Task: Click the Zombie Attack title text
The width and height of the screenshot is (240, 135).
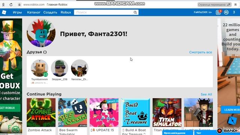Action: 40,130
